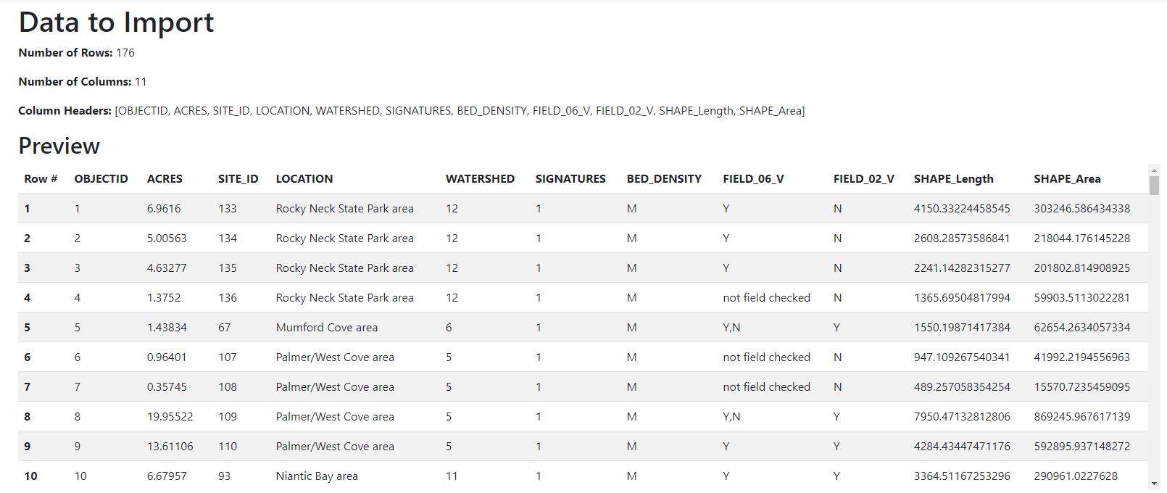Screen dimensions: 1167x493
Task: Click the scrollbar down arrow
Action: click(x=1153, y=484)
